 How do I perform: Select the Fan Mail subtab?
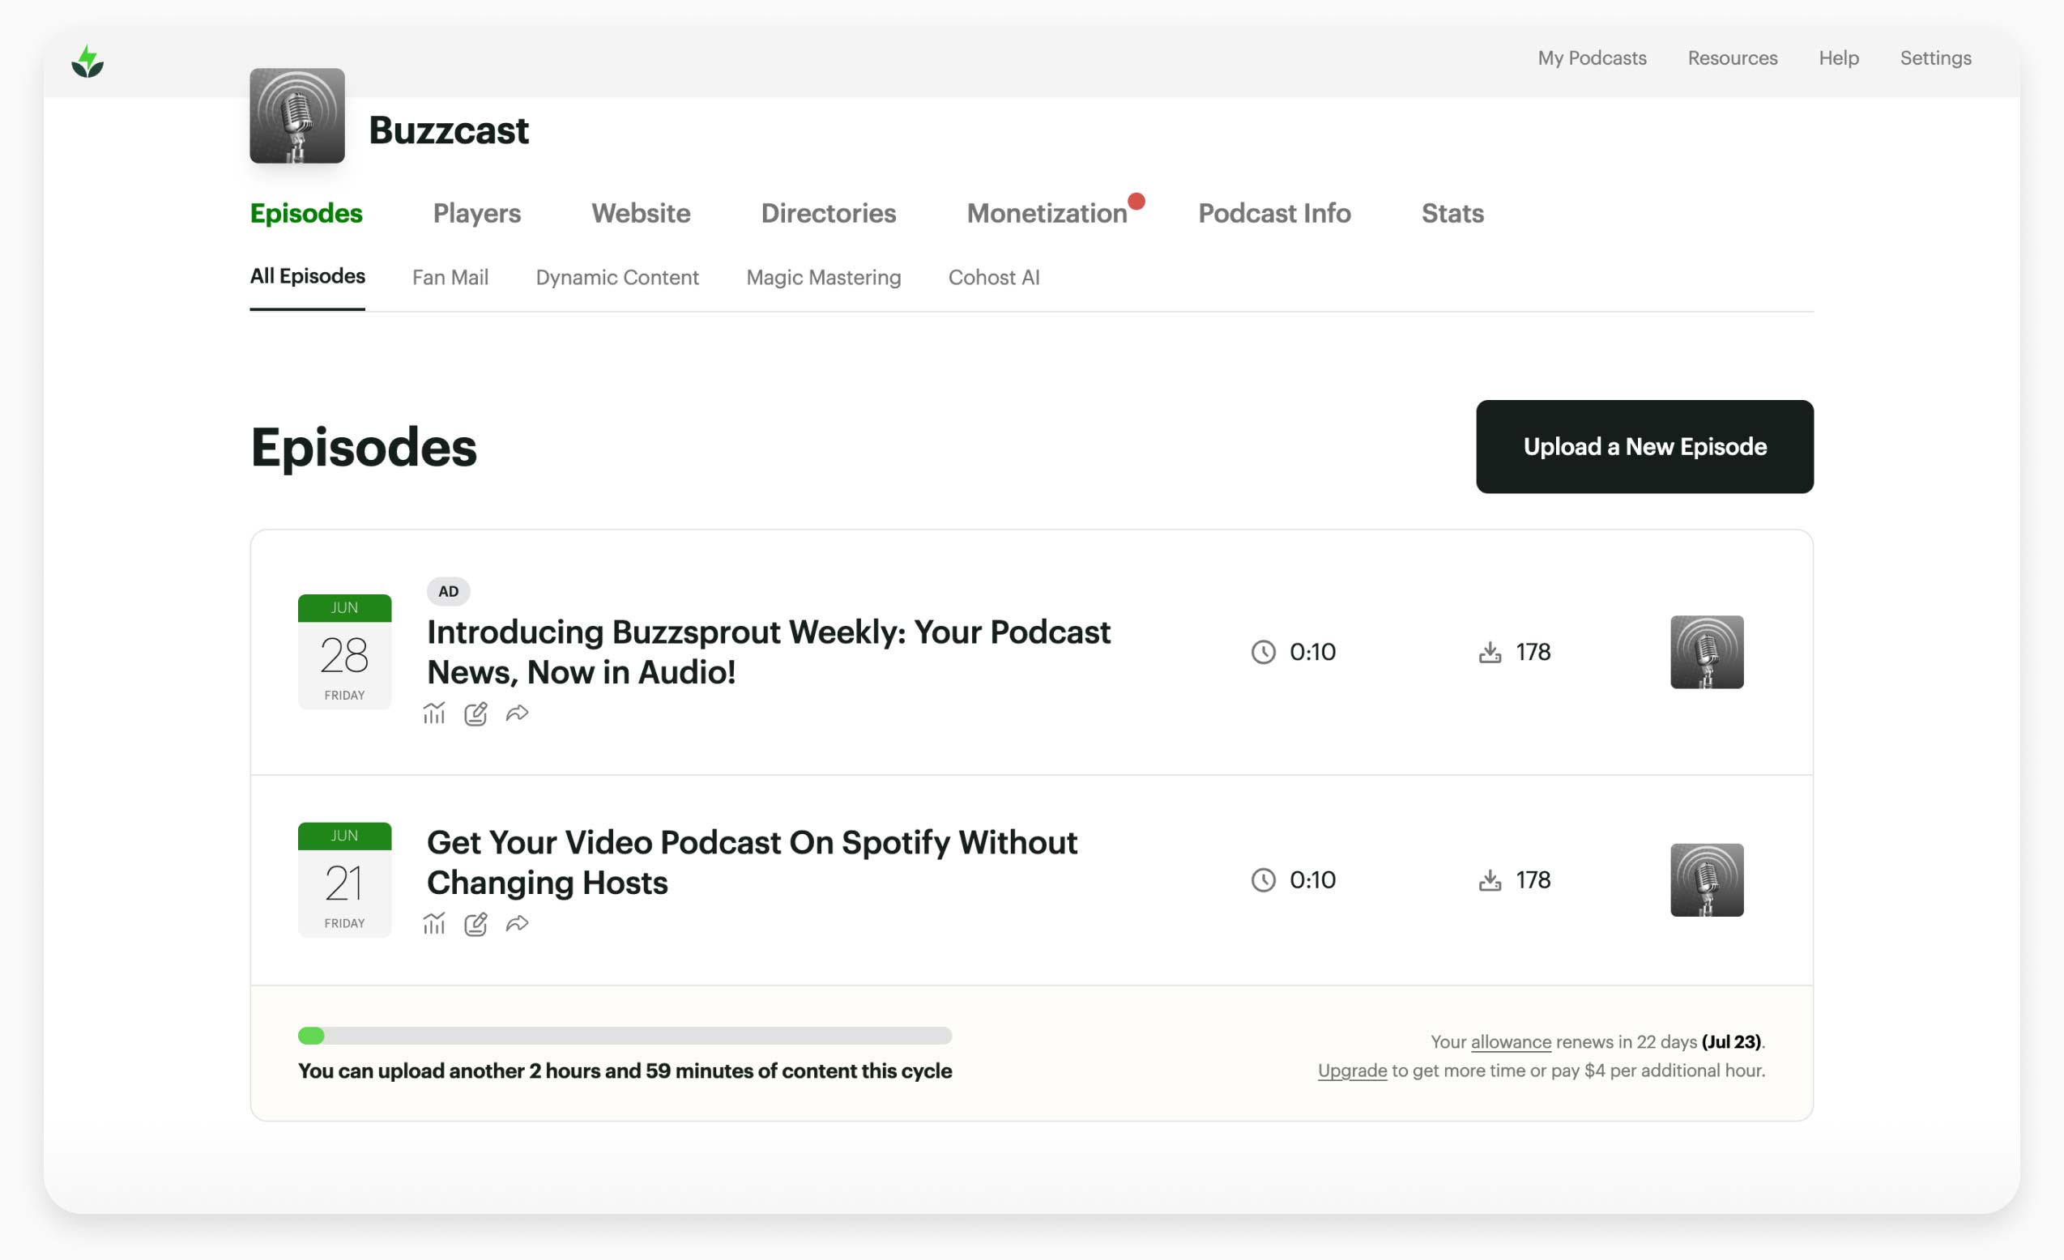(x=450, y=277)
